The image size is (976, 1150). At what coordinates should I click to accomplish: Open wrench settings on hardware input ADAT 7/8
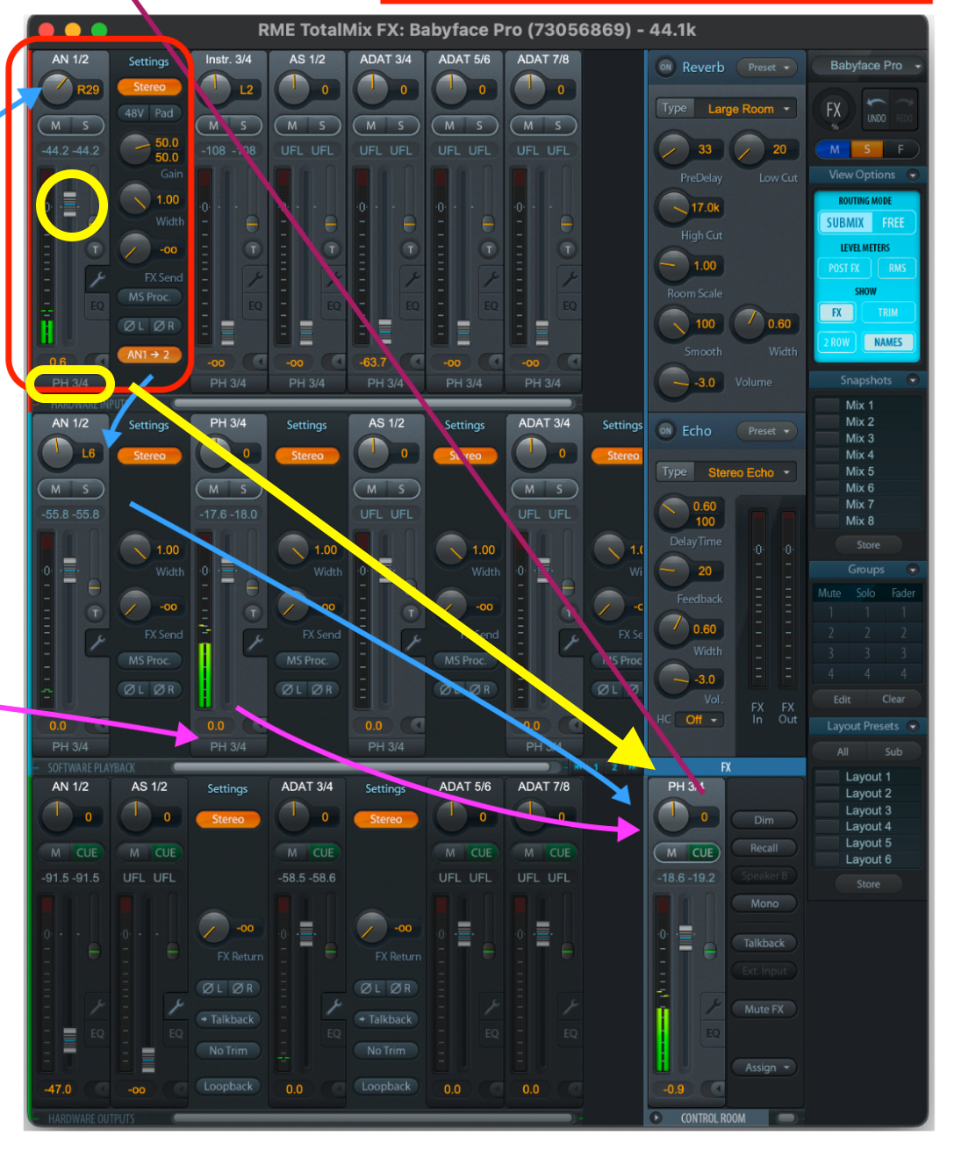(x=570, y=279)
